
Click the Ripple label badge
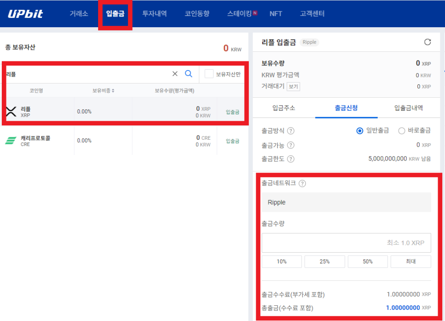pos(310,42)
